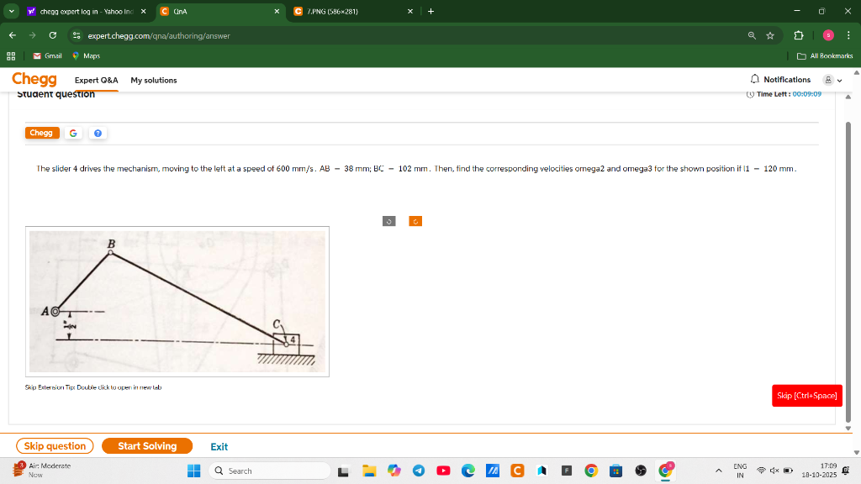Open Telegram from the taskbar
The height and width of the screenshot is (484, 861).
pos(419,471)
